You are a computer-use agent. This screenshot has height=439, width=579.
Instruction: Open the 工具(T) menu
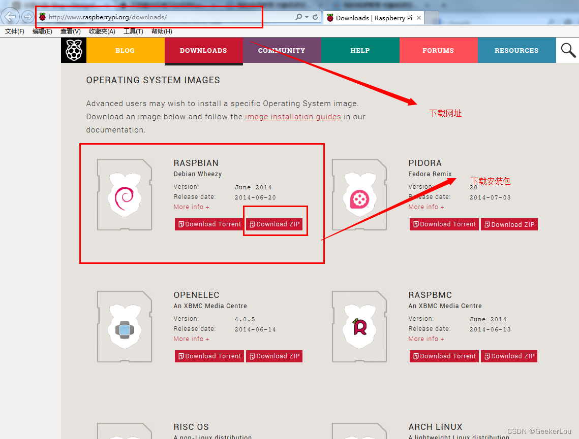coord(133,31)
